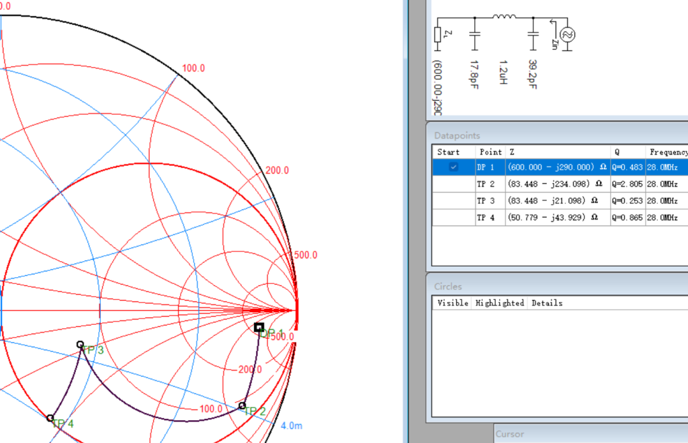The image size is (688, 443).
Task: Toggle the Start checkbox for DP 1
Action: (x=454, y=167)
